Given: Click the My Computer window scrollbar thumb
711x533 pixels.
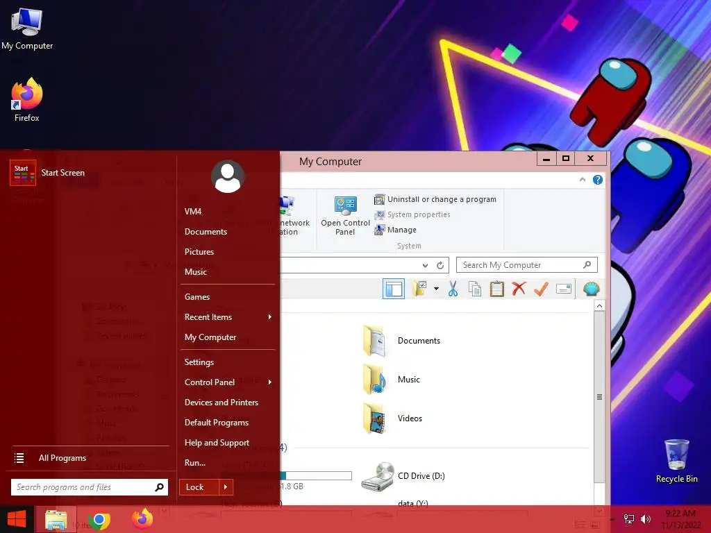Looking at the screenshot, I should point(599,397).
